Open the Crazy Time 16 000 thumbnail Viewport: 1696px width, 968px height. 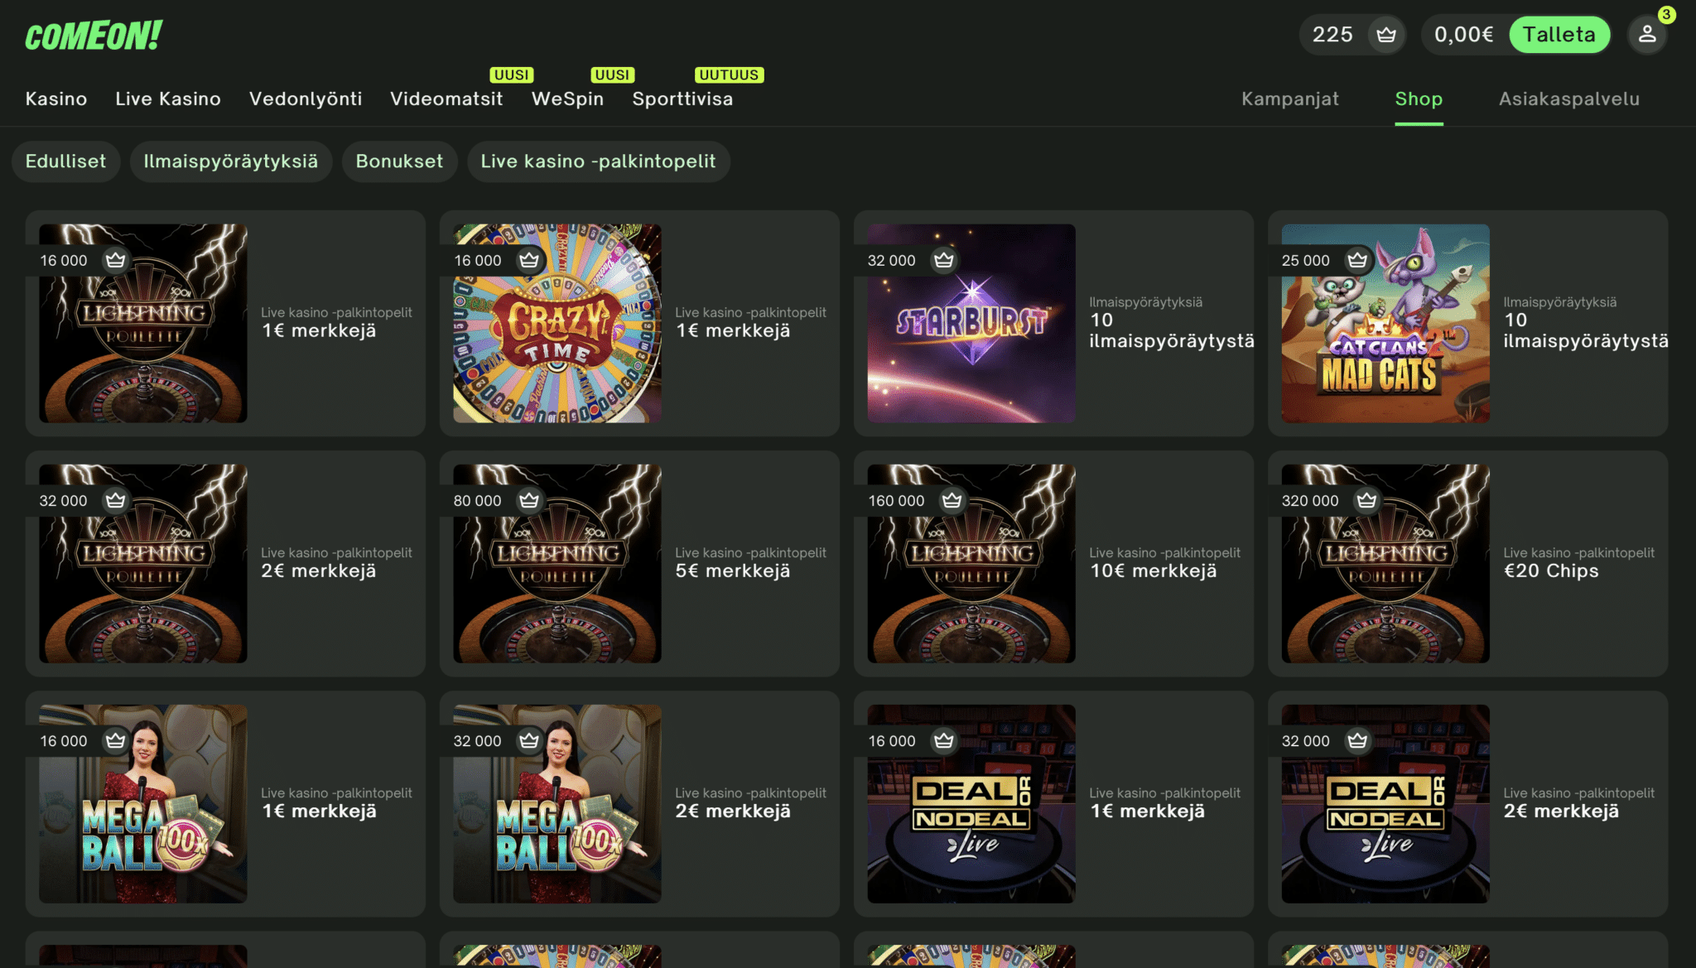557,324
